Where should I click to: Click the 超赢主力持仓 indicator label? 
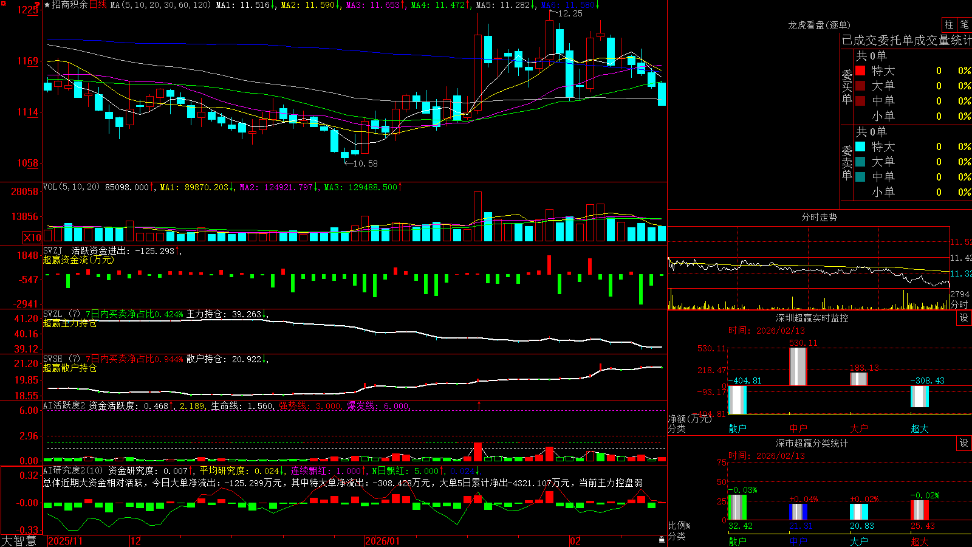pyautogui.click(x=70, y=323)
